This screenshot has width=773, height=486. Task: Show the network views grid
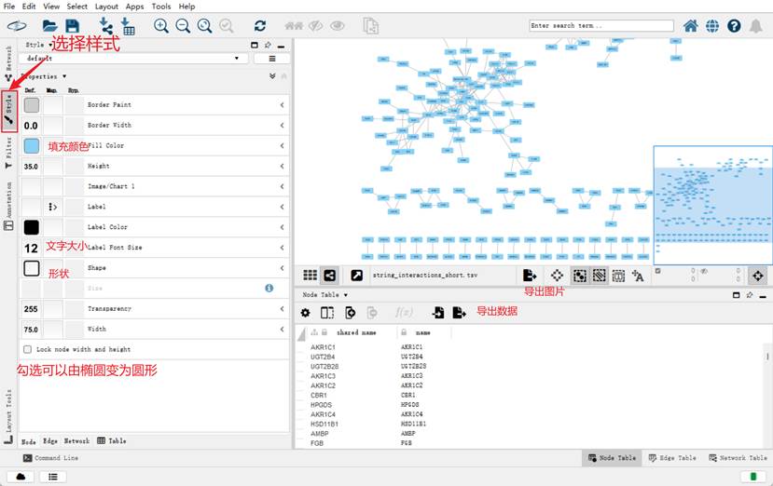pyautogui.click(x=310, y=275)
